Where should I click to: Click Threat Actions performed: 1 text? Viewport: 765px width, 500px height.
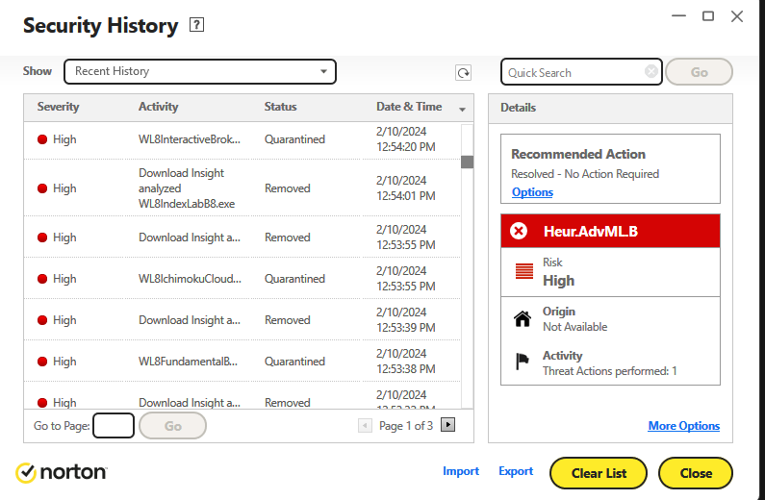(610, 371)
